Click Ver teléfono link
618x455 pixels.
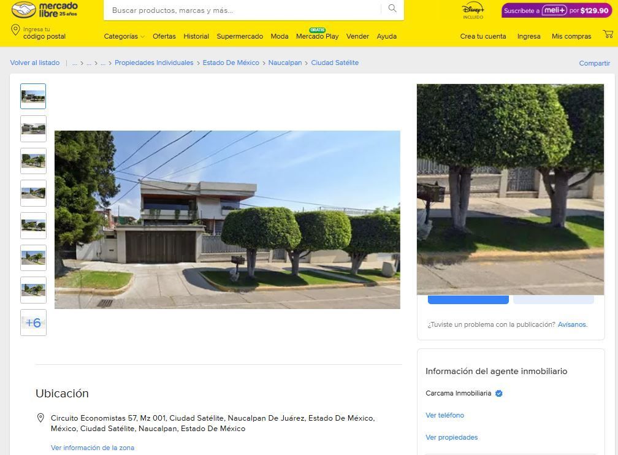pos(444,415)
